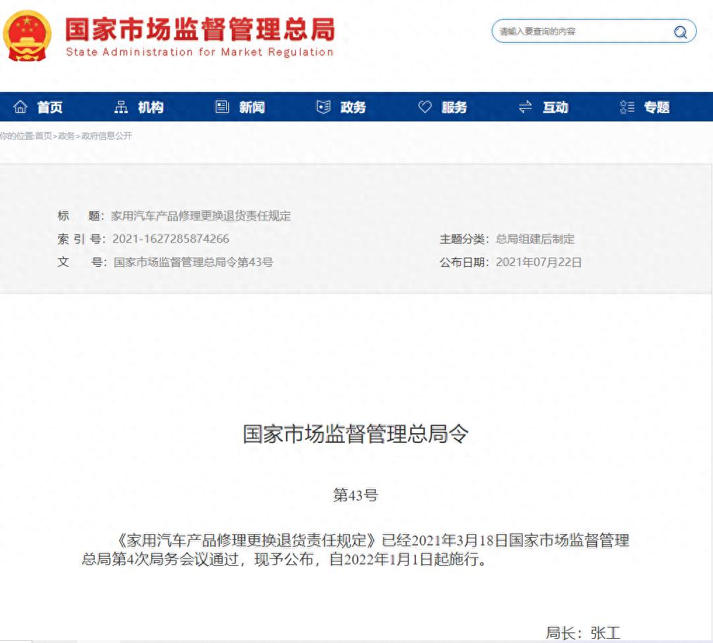Click the arrows icon beside 互动

coord(525,107)
